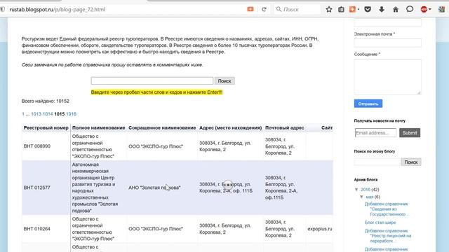The height and width of the screenshot is (252, 449).
Task: Go to the browser home page icon
Action: click(396, 9)
